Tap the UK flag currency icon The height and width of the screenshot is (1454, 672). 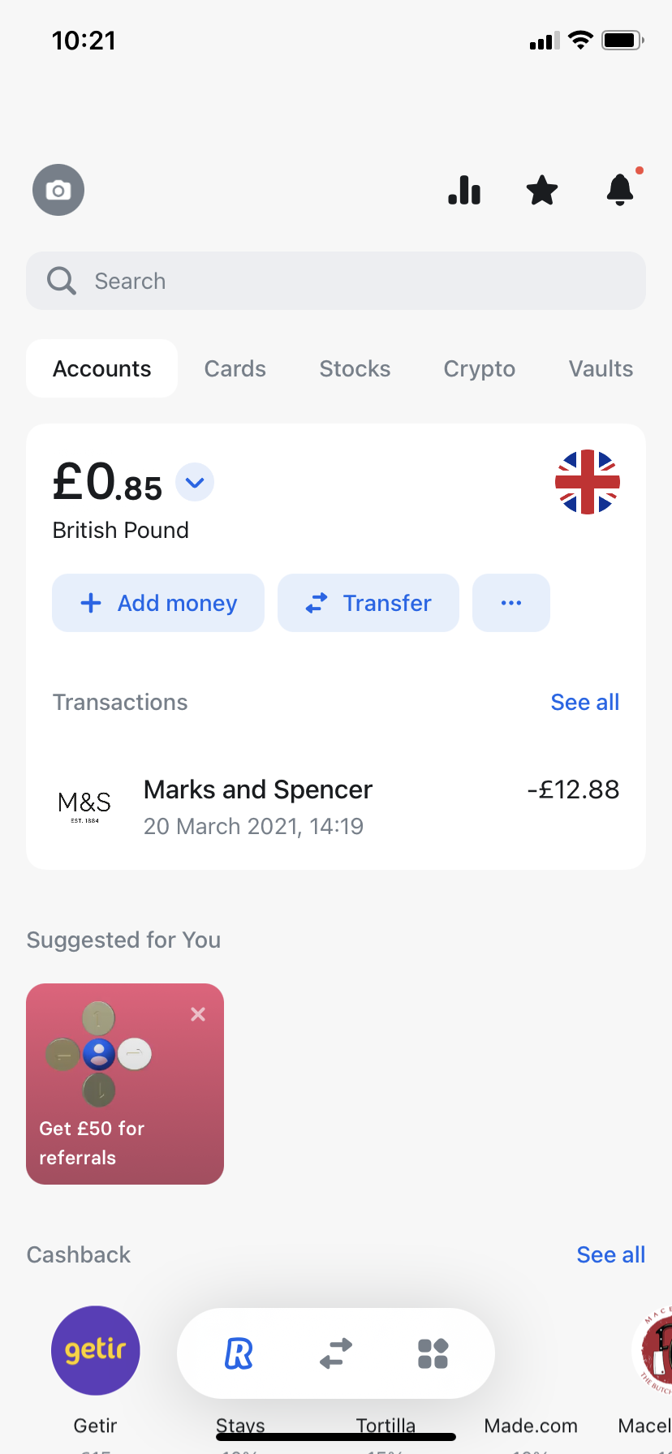pyautogui.click(x=588, y=482)
